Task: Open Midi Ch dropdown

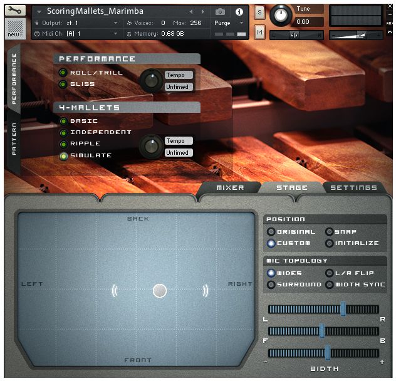Action: coord(115,34)
